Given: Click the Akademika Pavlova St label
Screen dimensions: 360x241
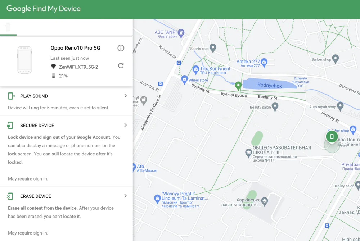Looking at the screenshot, I should click(151, 113).
